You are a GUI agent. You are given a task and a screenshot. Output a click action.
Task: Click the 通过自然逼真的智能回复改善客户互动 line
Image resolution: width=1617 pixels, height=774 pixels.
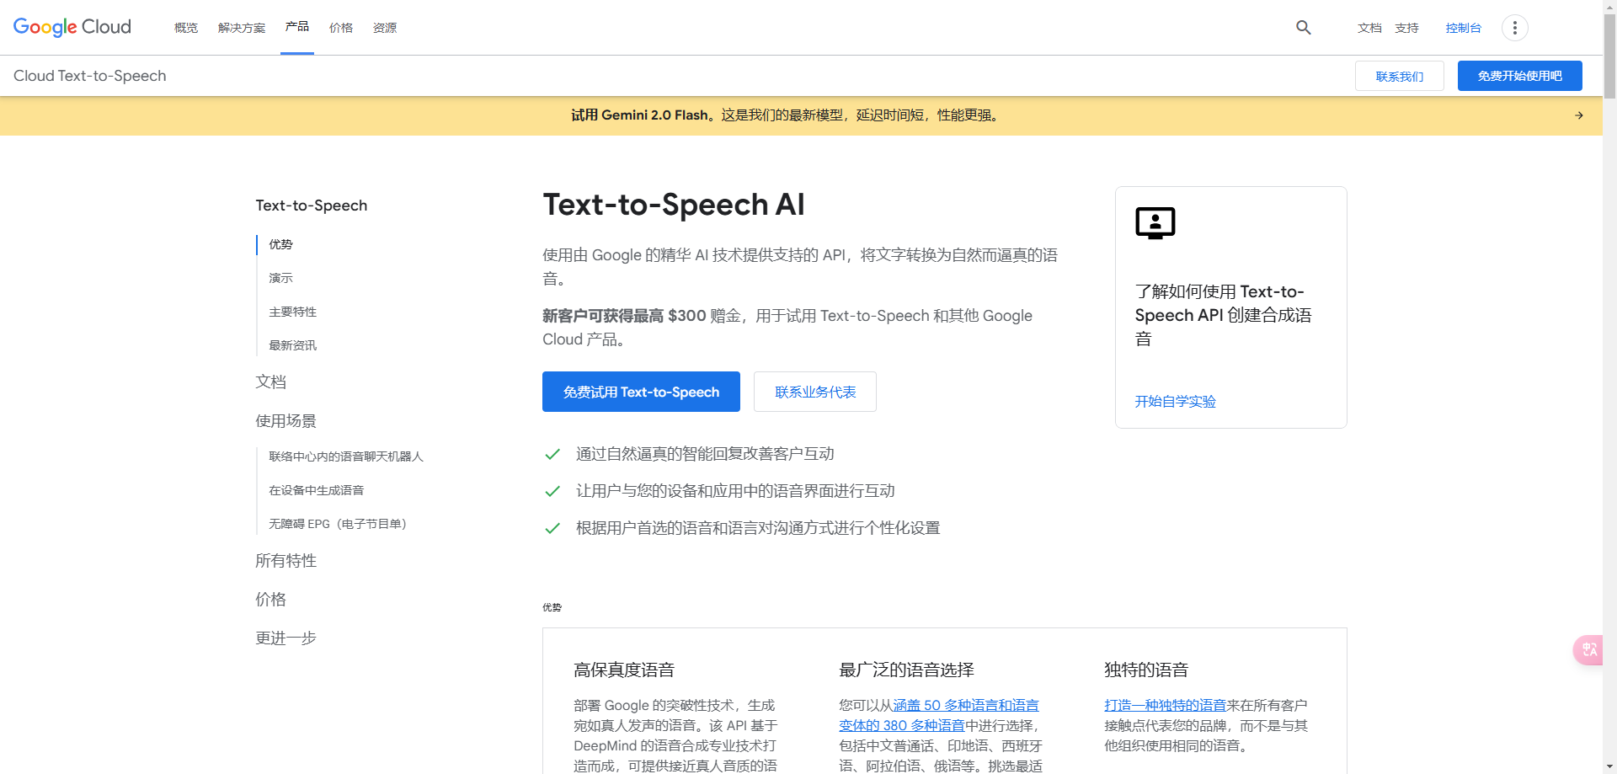point(705,454)
